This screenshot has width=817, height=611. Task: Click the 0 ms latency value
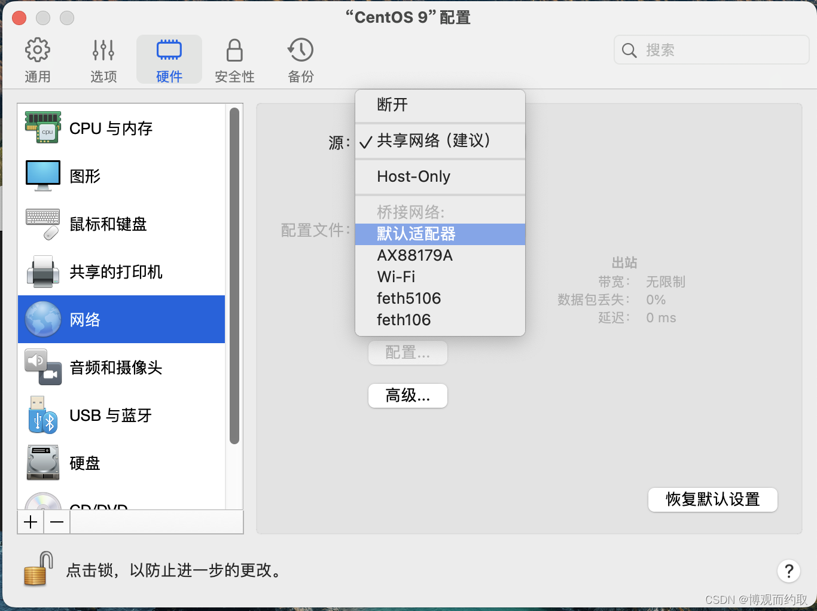click(661, 318)
